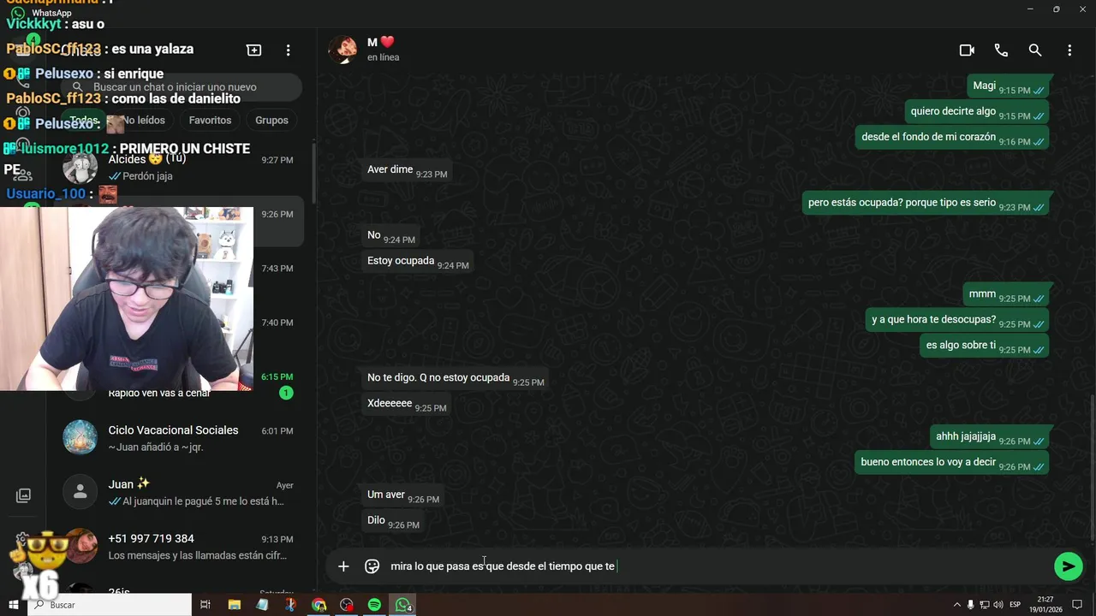Open chat with the unread badge 1
The width and height of the screenshot is (1096, 616).
click(178, 384)
